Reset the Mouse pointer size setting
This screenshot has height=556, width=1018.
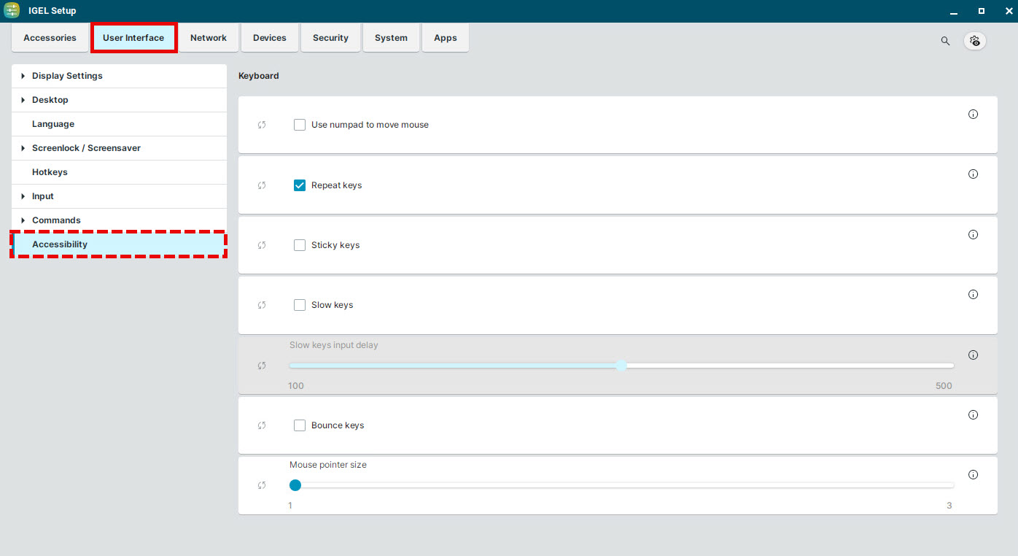(261, 484)
